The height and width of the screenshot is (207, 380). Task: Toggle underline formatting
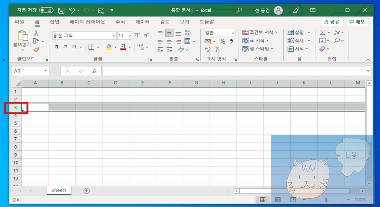74,47
